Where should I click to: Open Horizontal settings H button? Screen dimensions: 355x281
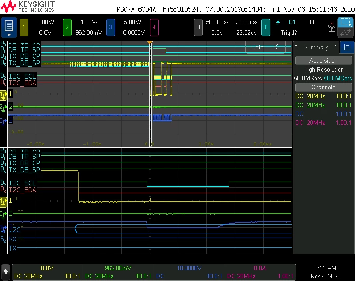click(x=198, y=27)
